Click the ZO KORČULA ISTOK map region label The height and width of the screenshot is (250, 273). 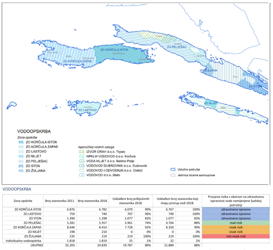click(114, 50)
